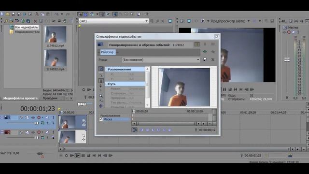Save the preset with the disk icon
309x174 pixels.
point(205,59)
